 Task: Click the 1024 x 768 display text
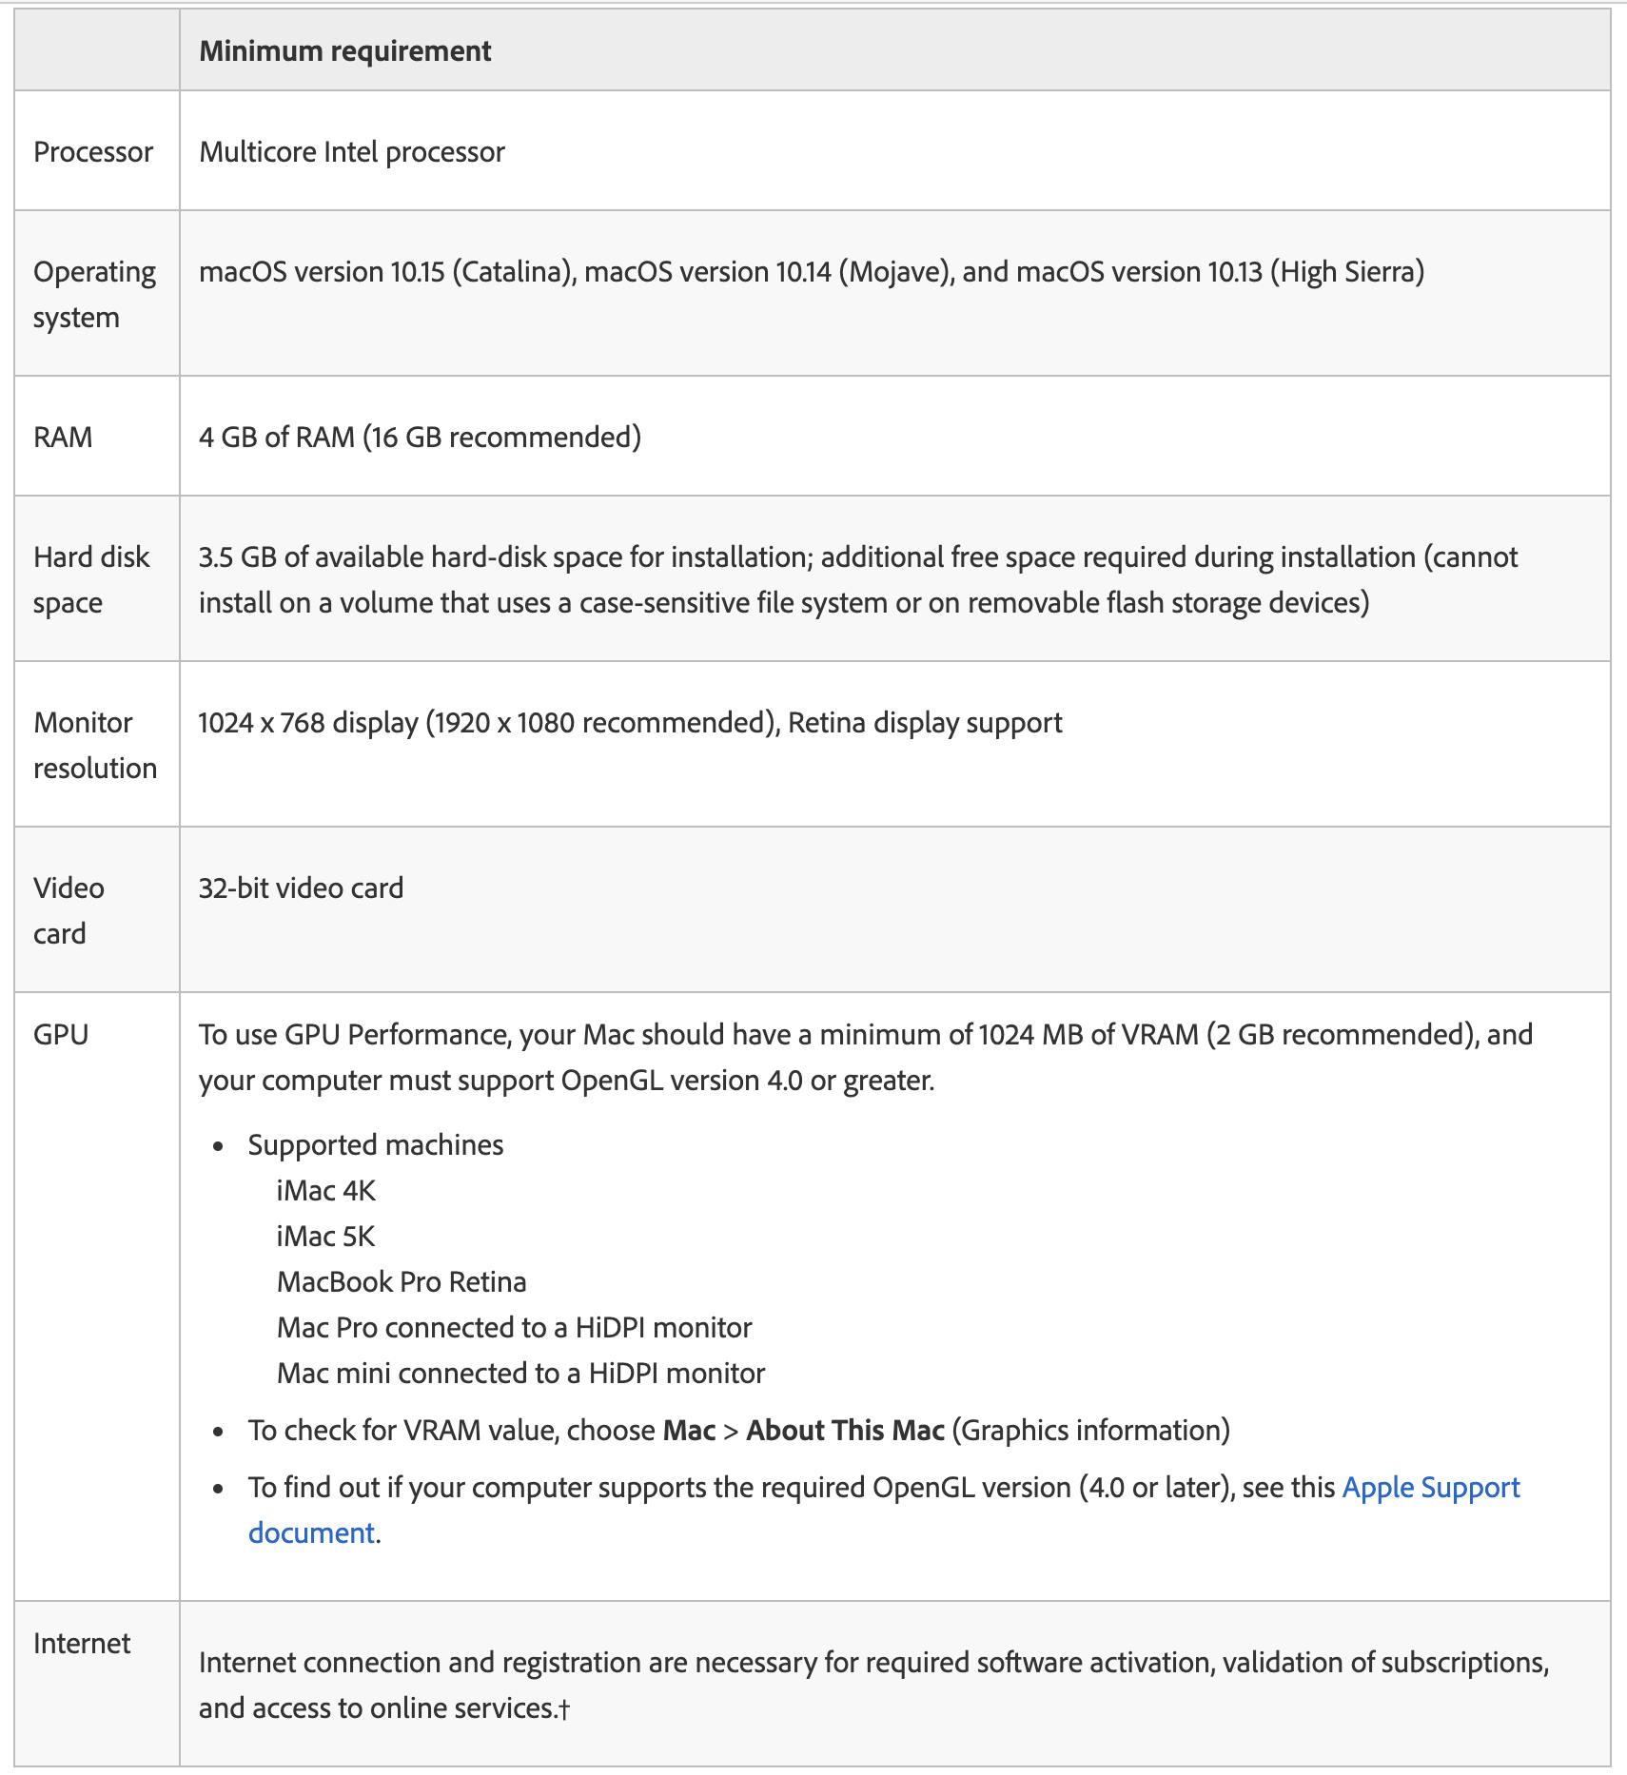(x=308, y=723)
